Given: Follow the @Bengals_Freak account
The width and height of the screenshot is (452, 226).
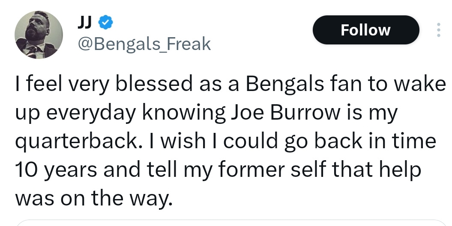Looking at the screenshot, I should click(x=366, y=30).
